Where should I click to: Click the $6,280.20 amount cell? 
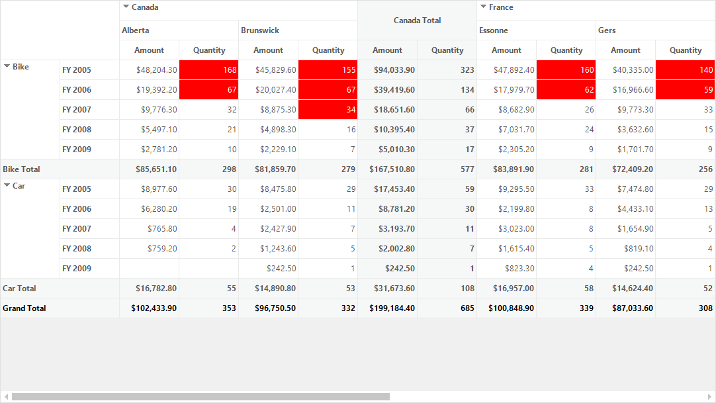149,209
